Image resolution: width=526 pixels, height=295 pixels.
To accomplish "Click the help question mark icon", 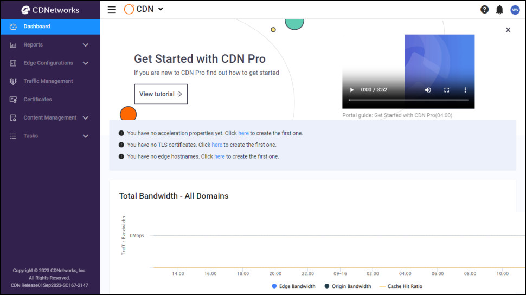I will (x=484, y=10).
